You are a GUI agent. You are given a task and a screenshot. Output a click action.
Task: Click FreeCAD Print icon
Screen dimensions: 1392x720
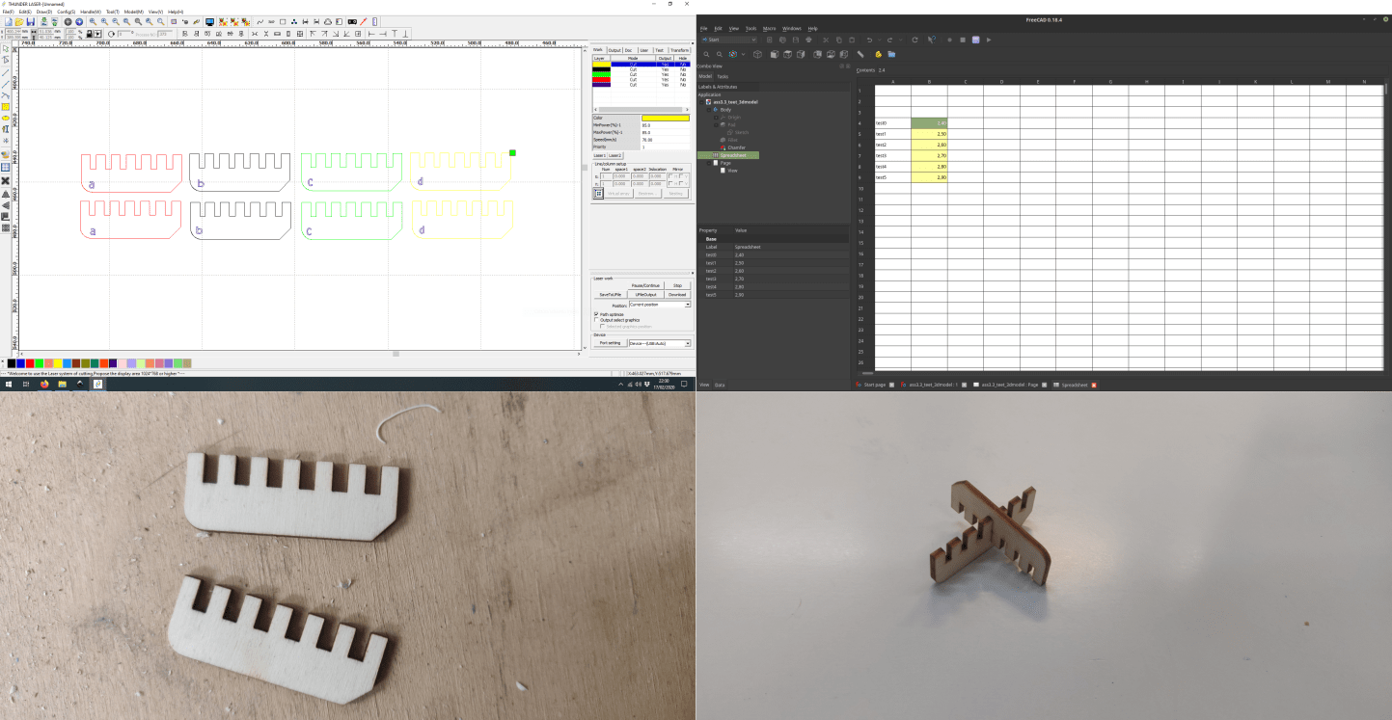[808, 40]
